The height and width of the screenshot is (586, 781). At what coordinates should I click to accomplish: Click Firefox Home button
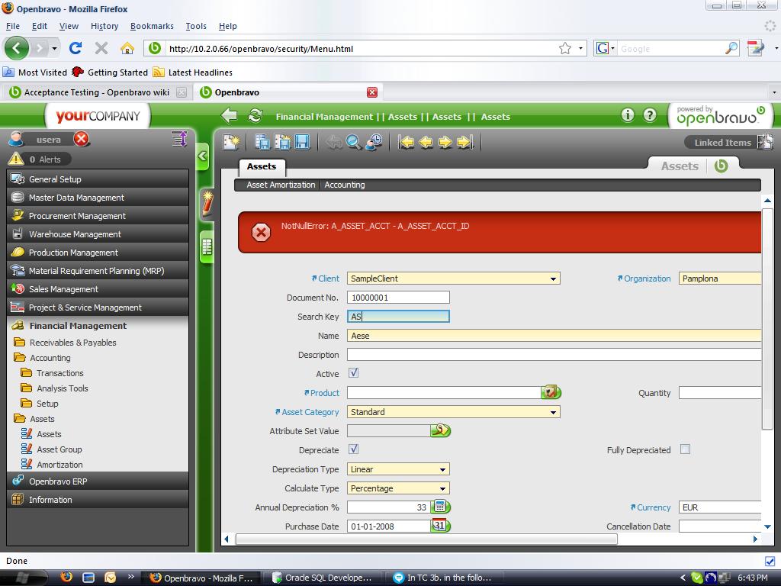[127, 48]
